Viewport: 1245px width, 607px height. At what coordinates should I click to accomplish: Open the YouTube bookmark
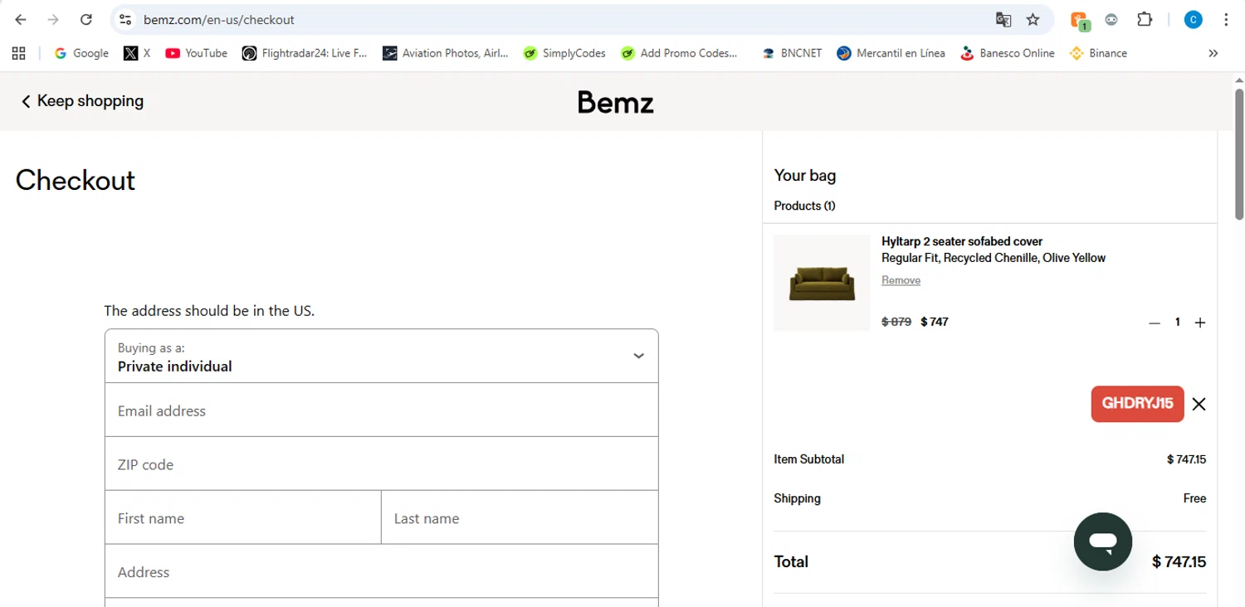196,53
